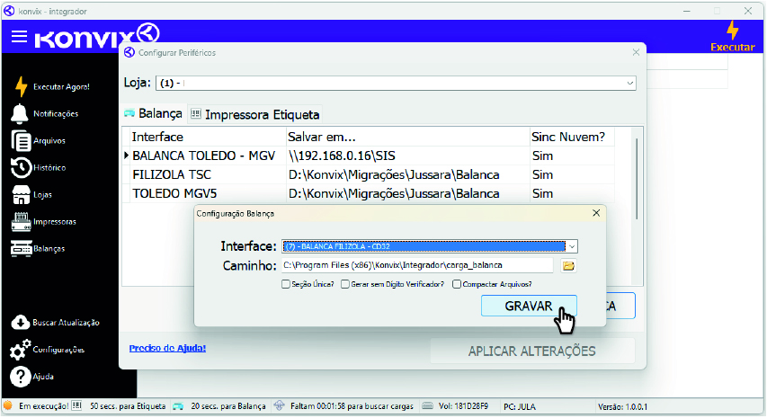Open the Preciso de Ajuda link
The image size is (767, 418).
click(167, 348)
